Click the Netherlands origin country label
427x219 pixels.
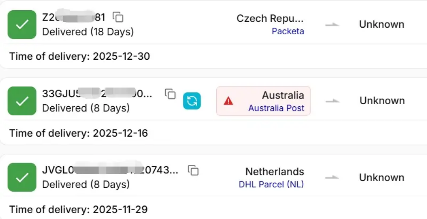pyautogui.click(x=274, y=172)
